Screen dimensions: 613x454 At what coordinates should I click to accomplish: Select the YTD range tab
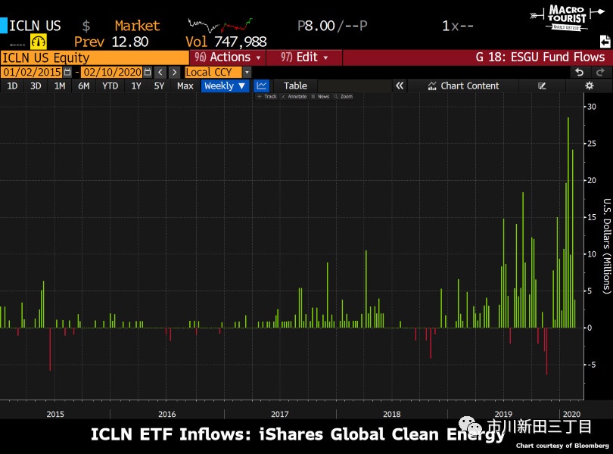click(x=110, y=86)
